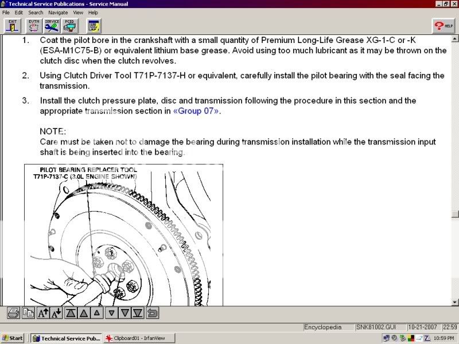This screenshot has width=459, height=344.
Task: Switch to Clipboard01 - IrfanView taskbar item
Action: tap(136, 338)
